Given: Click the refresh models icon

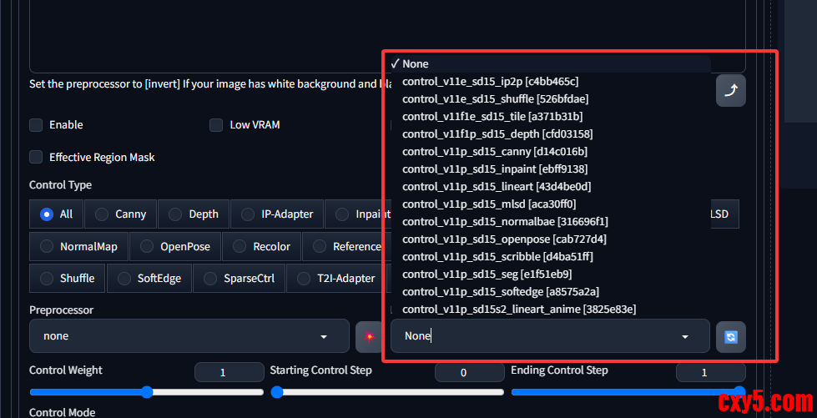Looking at the screenshot, I should click(x=730, y=336).
